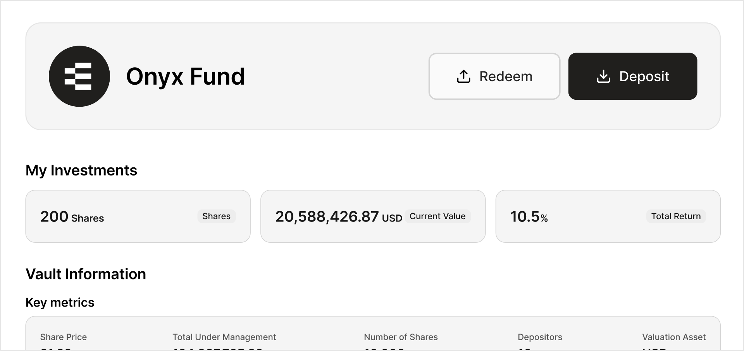
Task: Click the download arrow icon in Deposit
Action: click(x=603, y=76)
